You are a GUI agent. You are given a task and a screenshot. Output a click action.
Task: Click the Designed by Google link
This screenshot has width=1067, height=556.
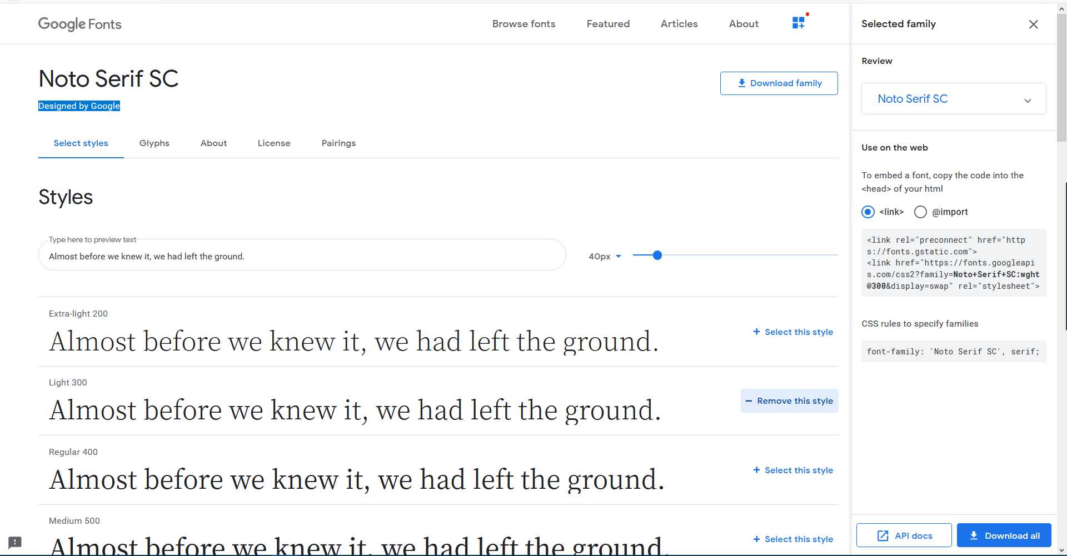click(x=79, y=106)
